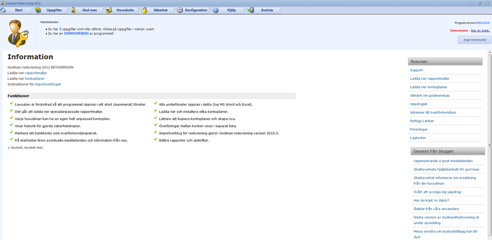Click the Hjälp question mark icon

[216, 10]
